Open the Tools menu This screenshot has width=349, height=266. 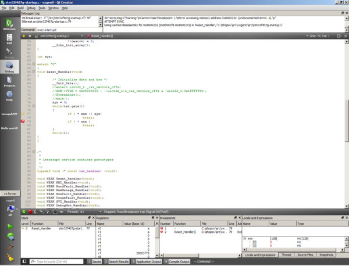click(42, 8)
